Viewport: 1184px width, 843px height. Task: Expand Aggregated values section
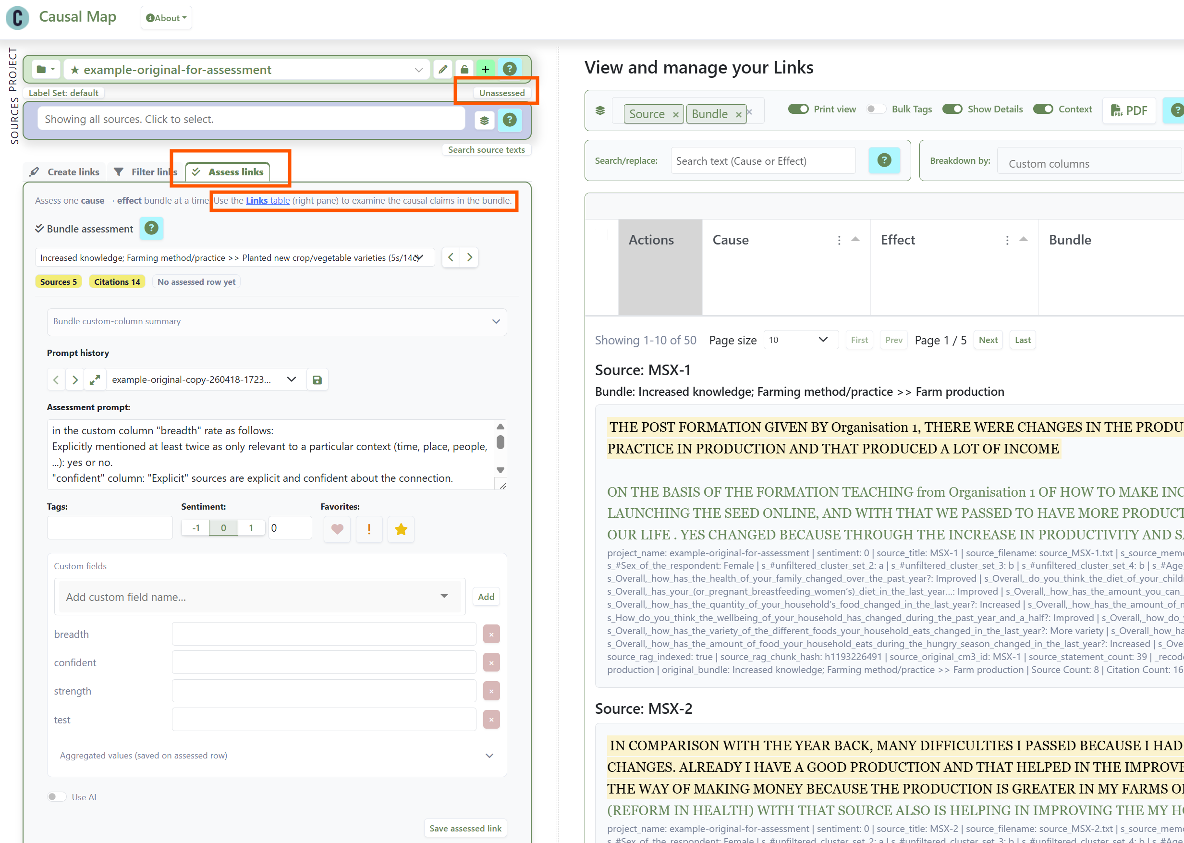(277, 755)
